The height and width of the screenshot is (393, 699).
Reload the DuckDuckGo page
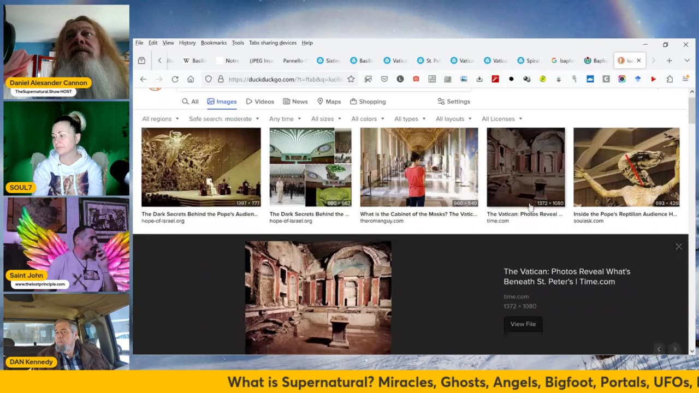175,79
